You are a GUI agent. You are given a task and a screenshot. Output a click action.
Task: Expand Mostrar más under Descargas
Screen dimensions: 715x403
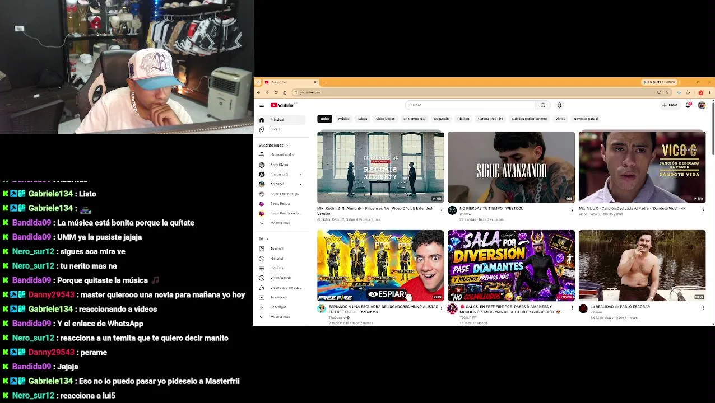coord(279,317)
